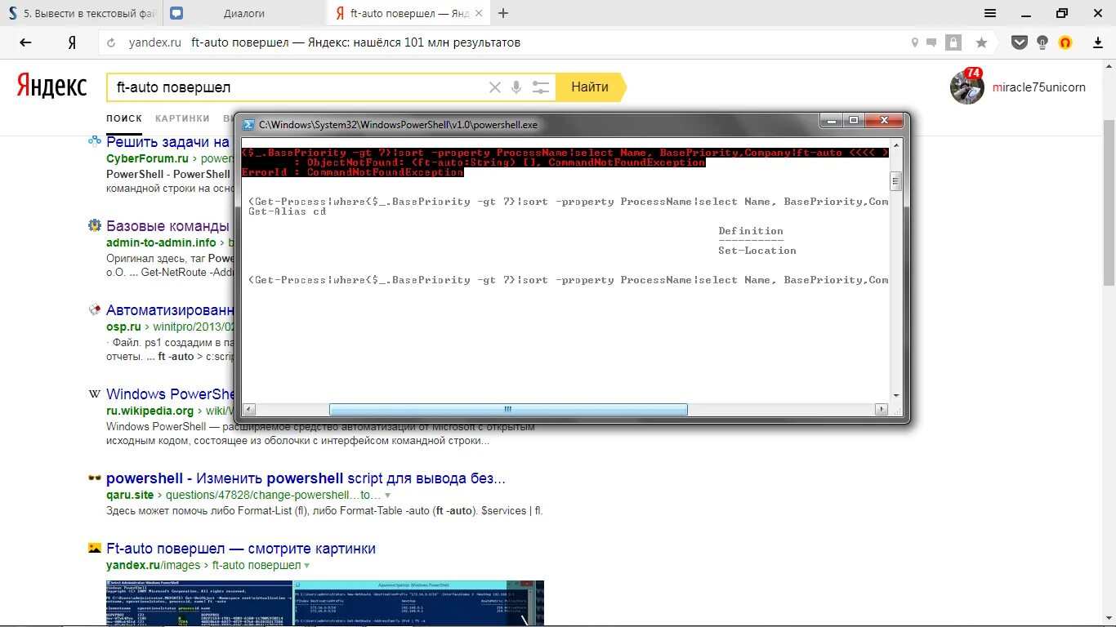This screenshot has height=627, width=1116.
Task: Click the browser address bar title text
Action: (355, 42)
